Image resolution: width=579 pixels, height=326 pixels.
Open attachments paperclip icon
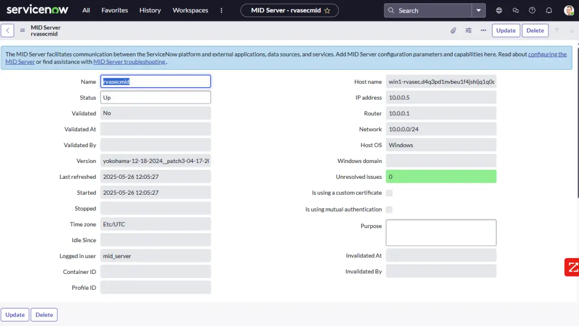453,31
